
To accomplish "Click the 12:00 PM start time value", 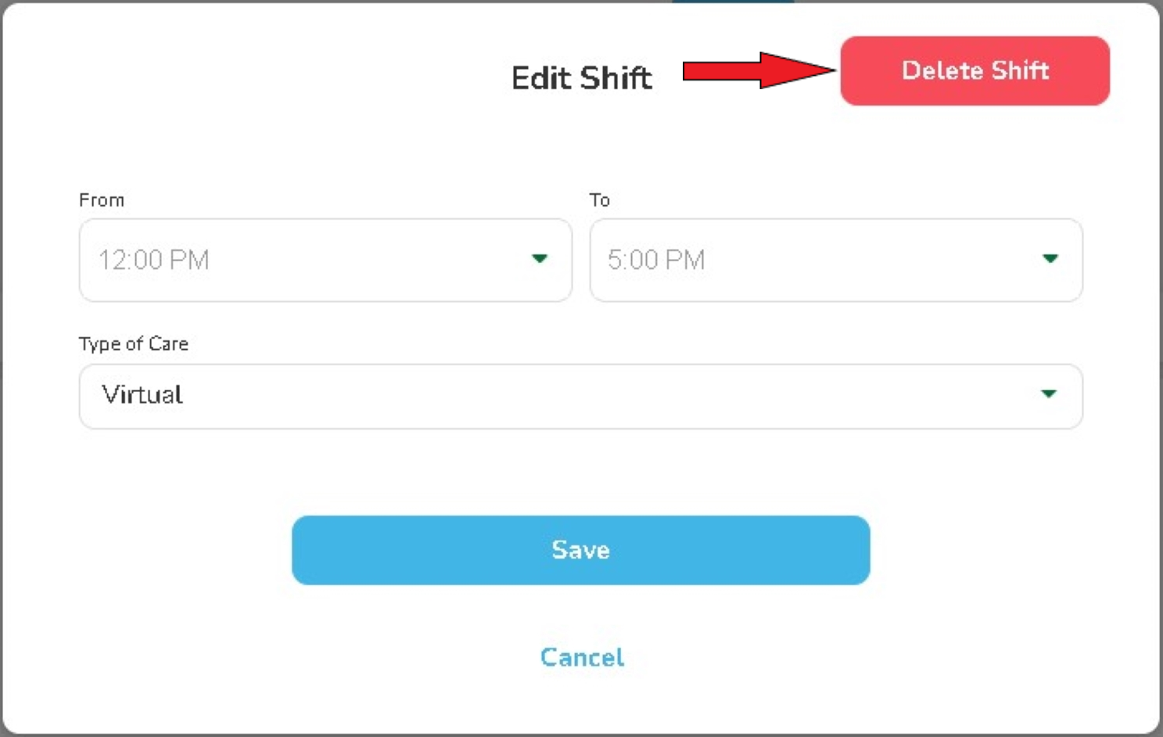I will [154, 260].
